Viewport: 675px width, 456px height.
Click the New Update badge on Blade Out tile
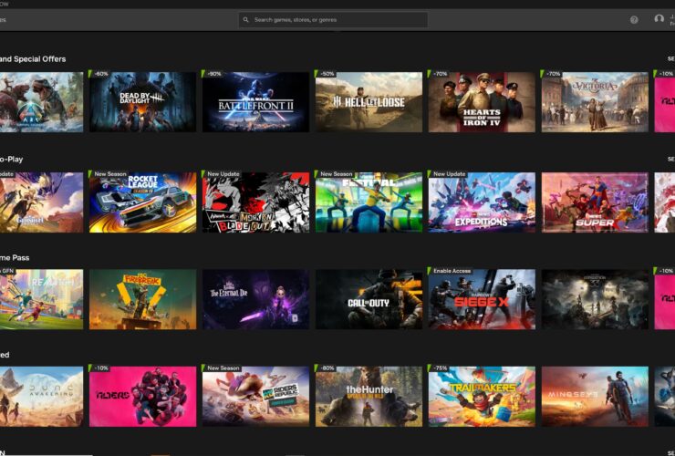pos(222,174)
